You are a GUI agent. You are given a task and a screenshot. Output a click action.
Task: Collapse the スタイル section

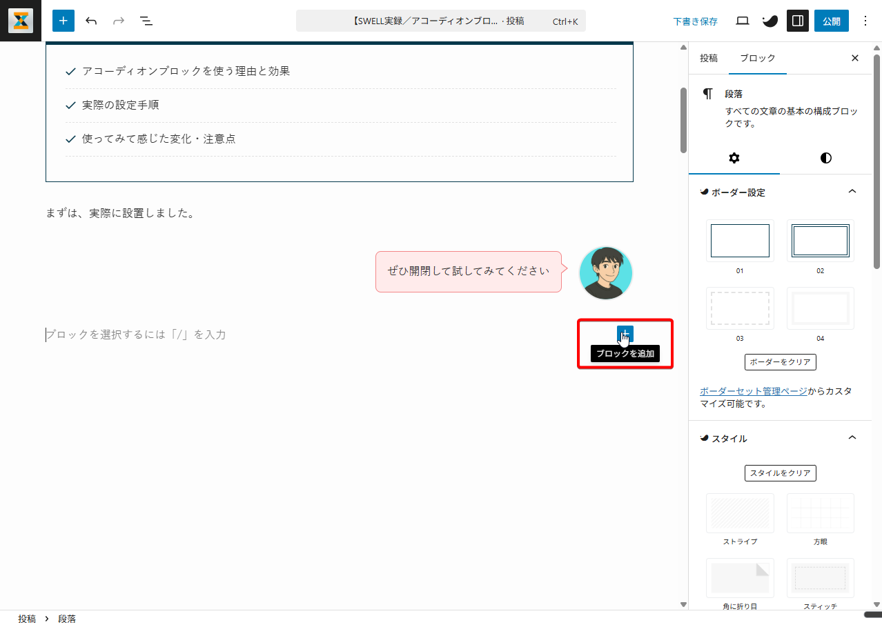[x=852, y=438]
